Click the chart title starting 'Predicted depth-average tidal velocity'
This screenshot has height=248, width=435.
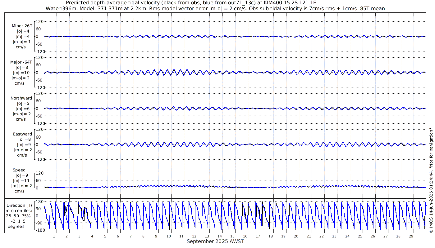[192, 3]
